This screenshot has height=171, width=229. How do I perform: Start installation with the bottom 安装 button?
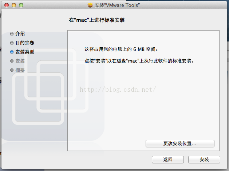[x=204, y=159]
